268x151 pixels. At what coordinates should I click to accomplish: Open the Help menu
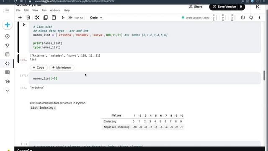(x=67, y=10)
